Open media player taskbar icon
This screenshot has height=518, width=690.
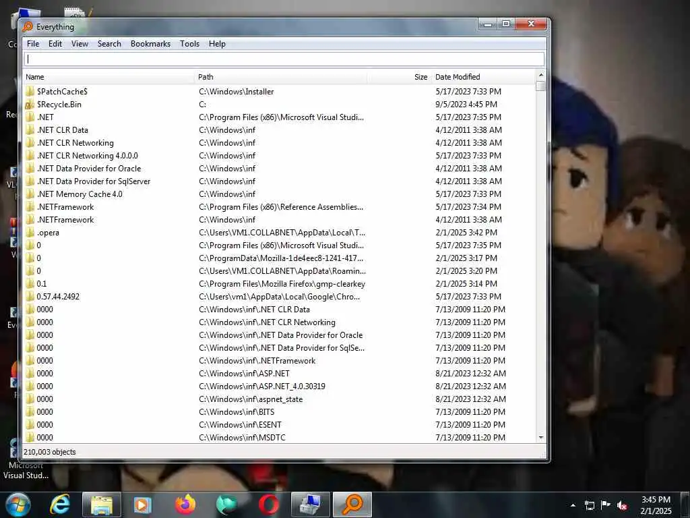pyautogui.click(x=142, y=505)
